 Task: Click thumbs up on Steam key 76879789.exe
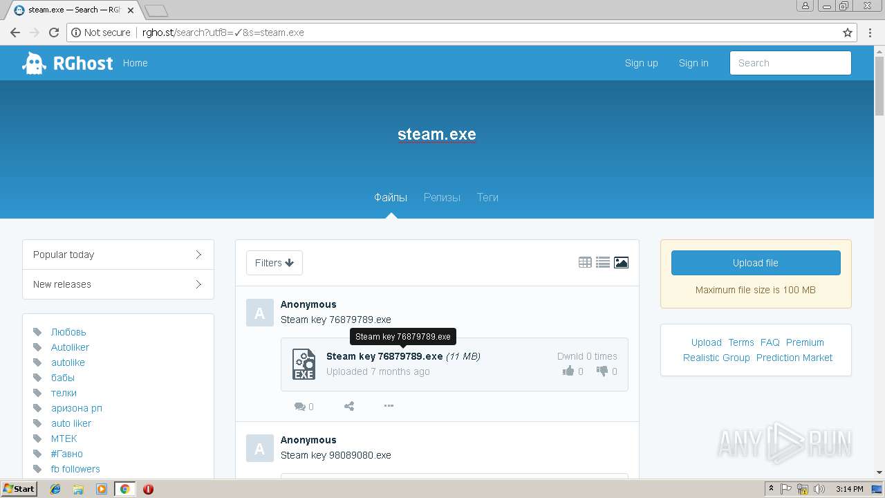(568, 371)
